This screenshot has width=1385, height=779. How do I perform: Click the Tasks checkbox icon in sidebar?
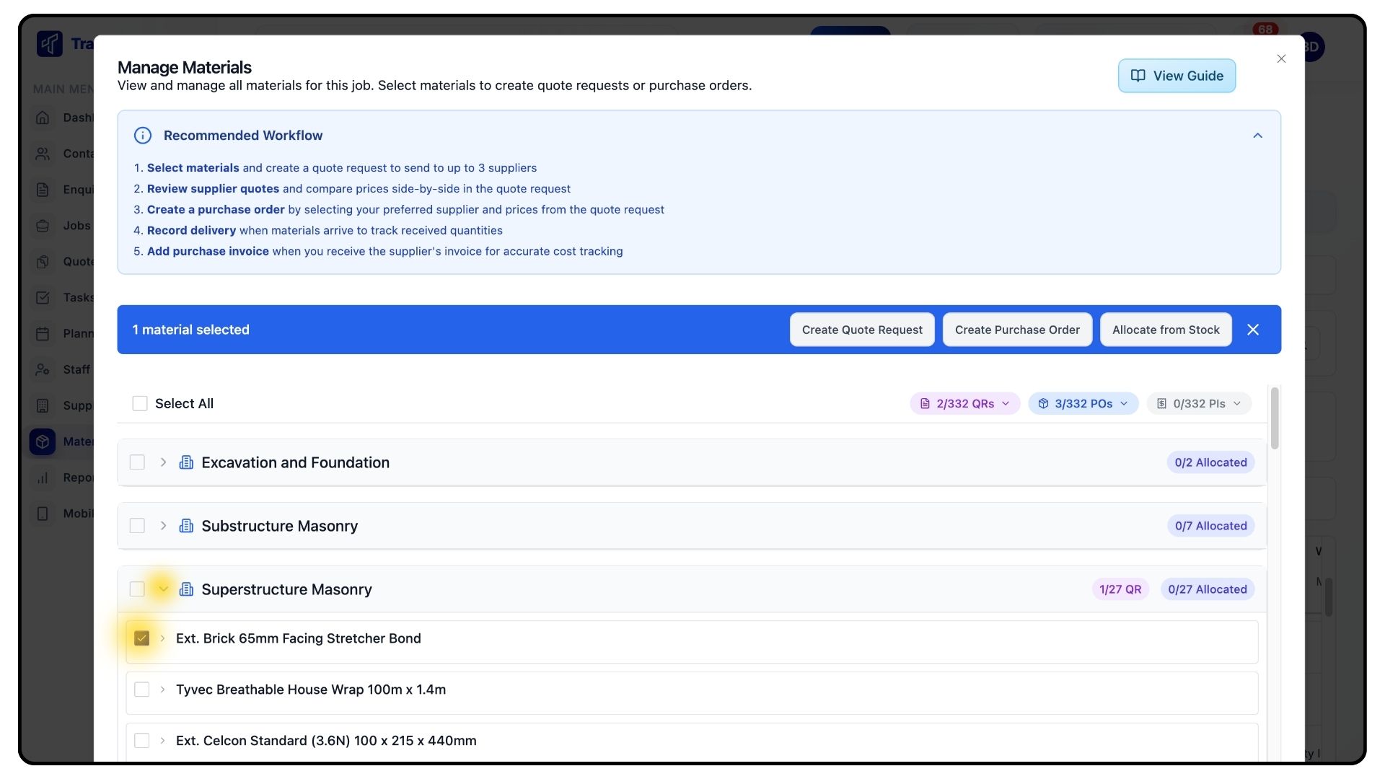click(x=43, y=298)
